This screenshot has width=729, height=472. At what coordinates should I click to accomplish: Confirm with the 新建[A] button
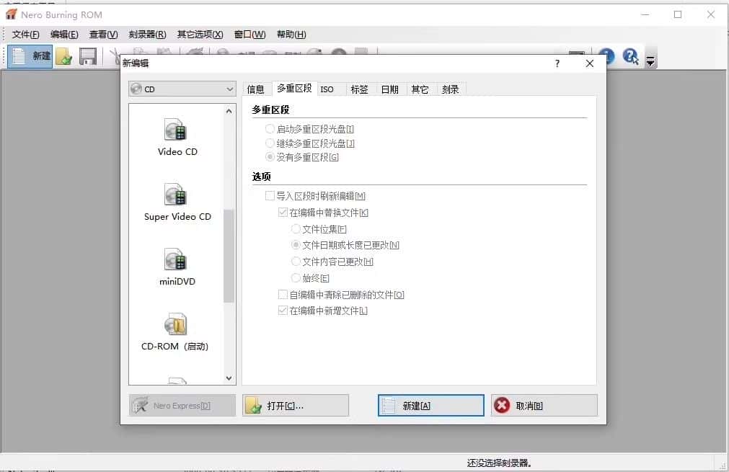click(430, 405)
